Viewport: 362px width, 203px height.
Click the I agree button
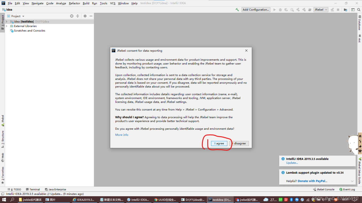[219, 144]
